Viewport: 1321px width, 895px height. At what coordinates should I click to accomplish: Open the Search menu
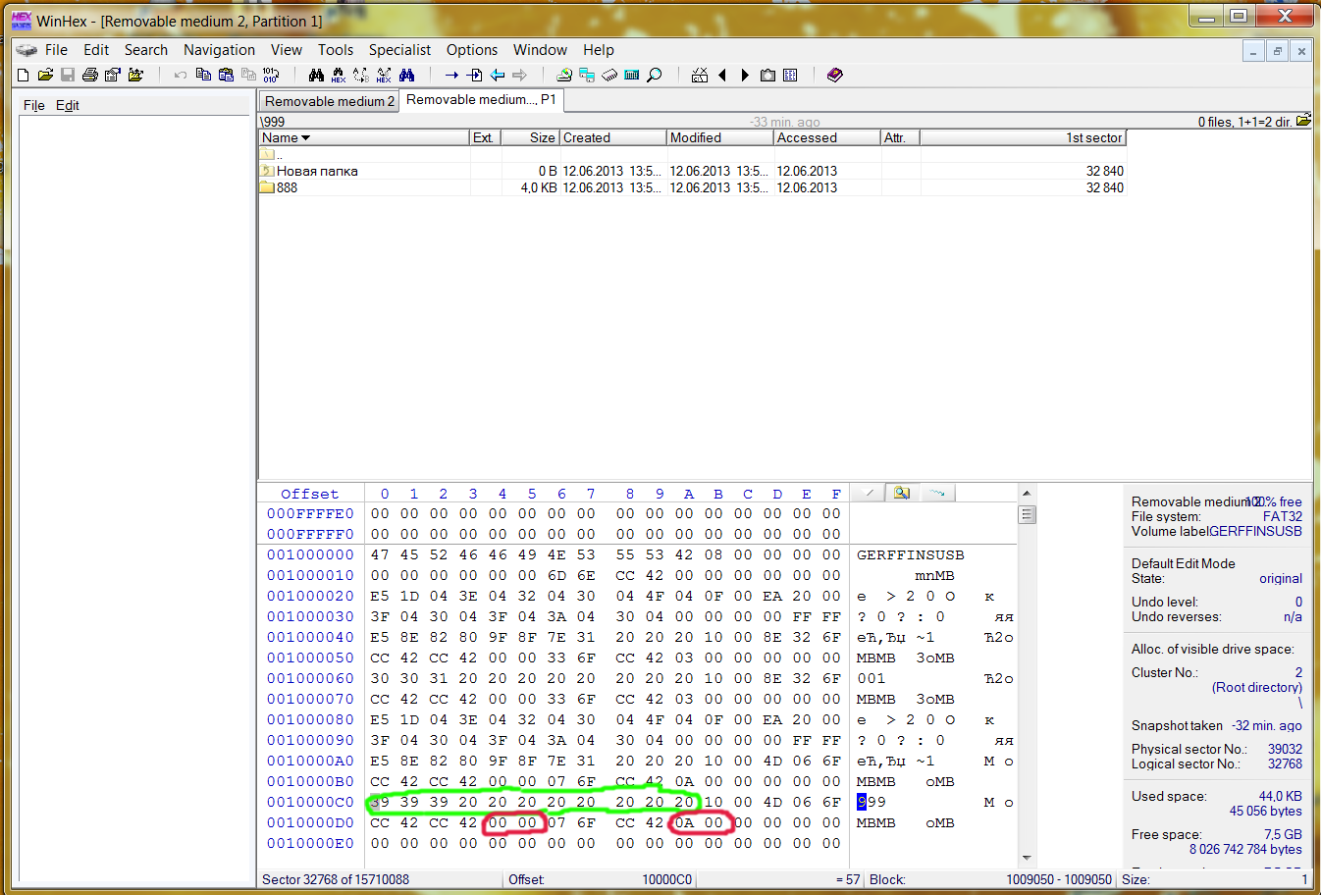[145, 50]
